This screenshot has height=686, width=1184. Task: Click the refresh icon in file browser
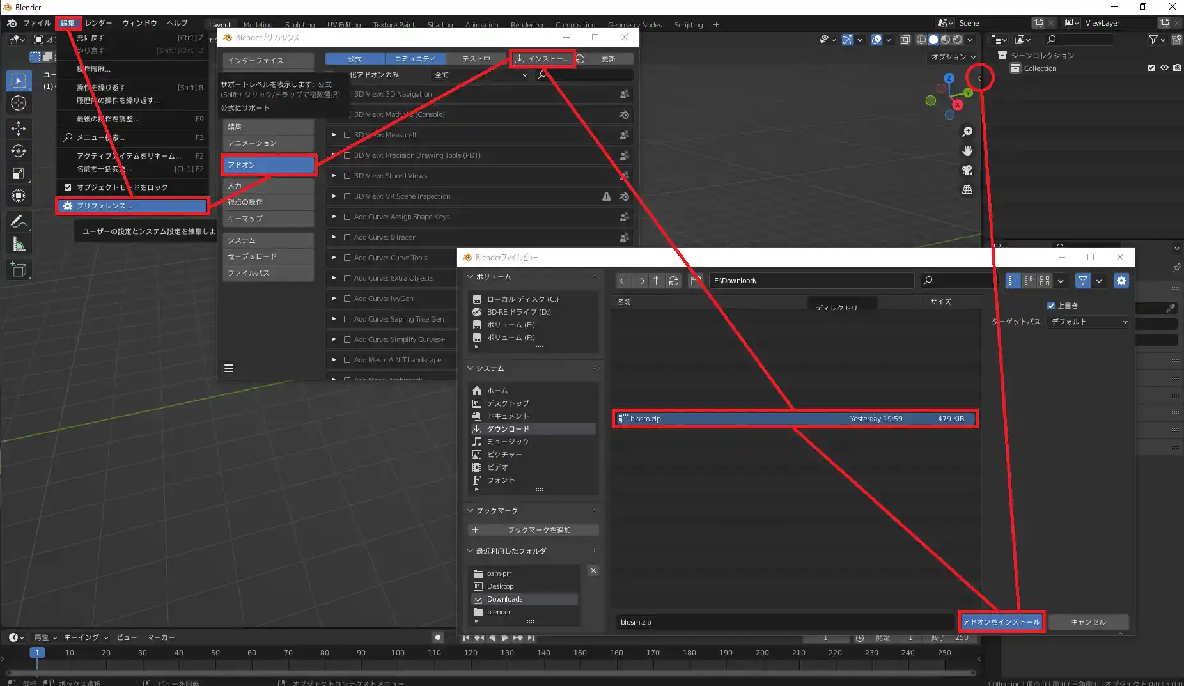pos(674,281)
